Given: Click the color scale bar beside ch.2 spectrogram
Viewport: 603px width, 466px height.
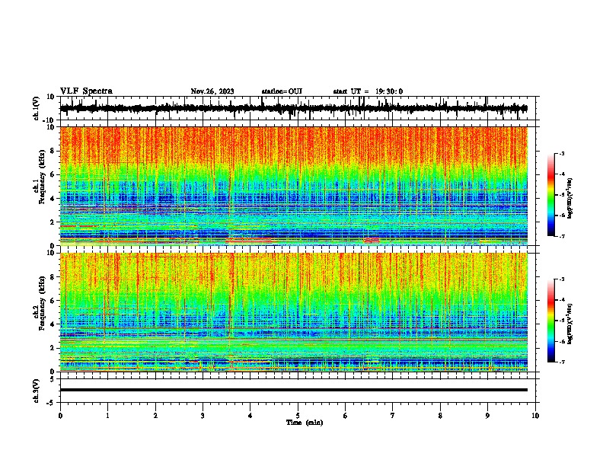Looking at the screenshot, I should pyautogui.click(x=550, y=321).
